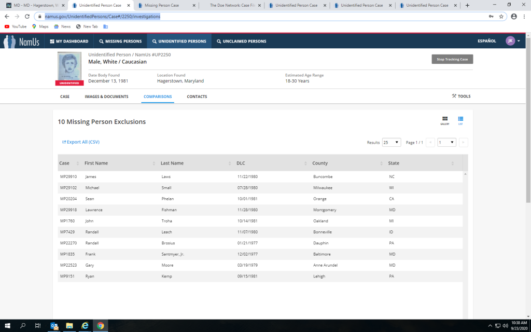This screenshot has height=332, width=531.
Task: Expand the user account dropdown arrow
Action: (519, 41)
